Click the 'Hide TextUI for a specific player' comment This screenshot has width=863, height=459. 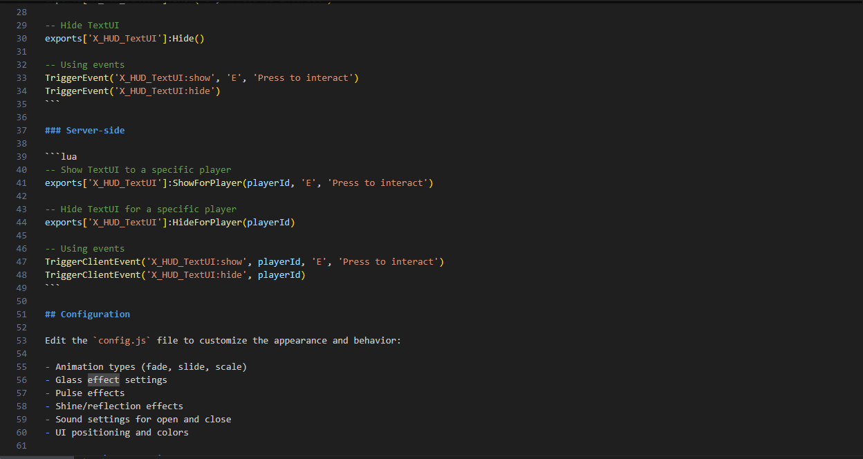pyautogui.click(x=141, y=209)
